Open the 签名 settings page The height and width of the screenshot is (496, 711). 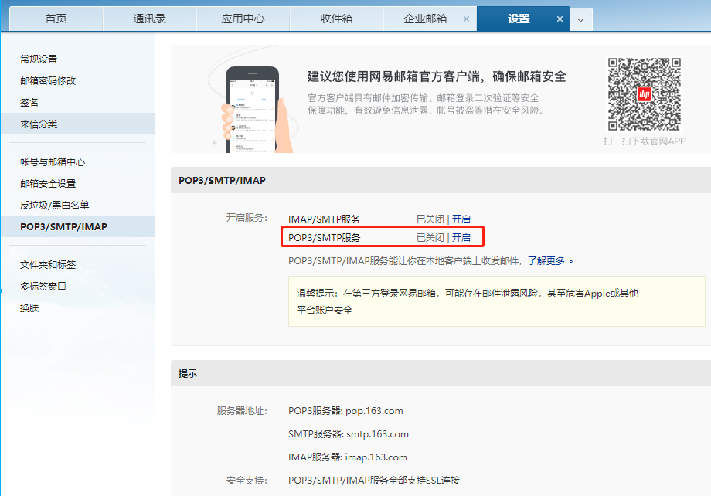pyautogui.click(x=29, y=102)
